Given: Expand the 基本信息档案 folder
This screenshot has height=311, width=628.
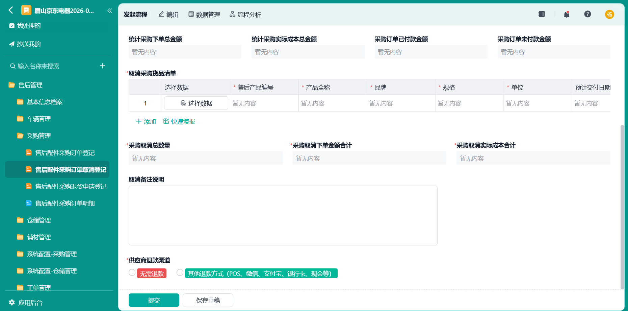Looking at the screenshot, I should coord(20,102).
